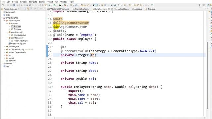Collapse the com.test package
The height and width of the screenshot is (119, 212).
pos(7,23)
